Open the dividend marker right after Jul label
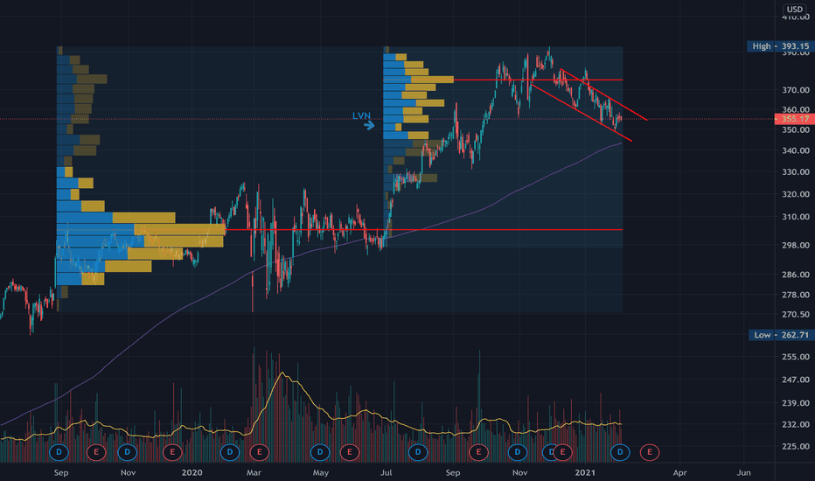Viewport: 815px width, 481px height. click(x=418, y=452)
